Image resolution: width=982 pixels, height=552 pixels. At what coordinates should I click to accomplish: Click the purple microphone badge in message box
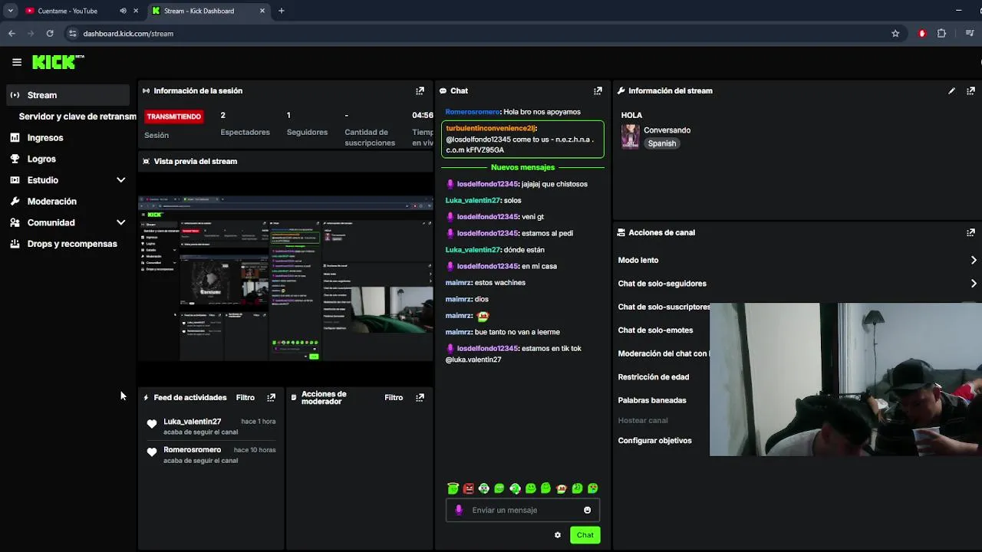point(459,510)
